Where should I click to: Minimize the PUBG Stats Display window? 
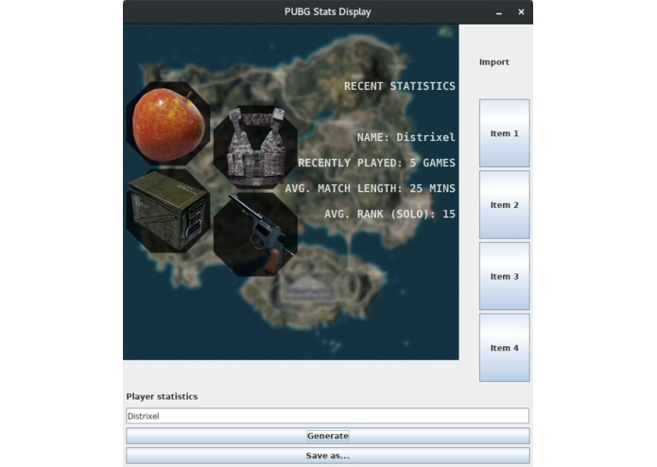(x=498, y=12)
